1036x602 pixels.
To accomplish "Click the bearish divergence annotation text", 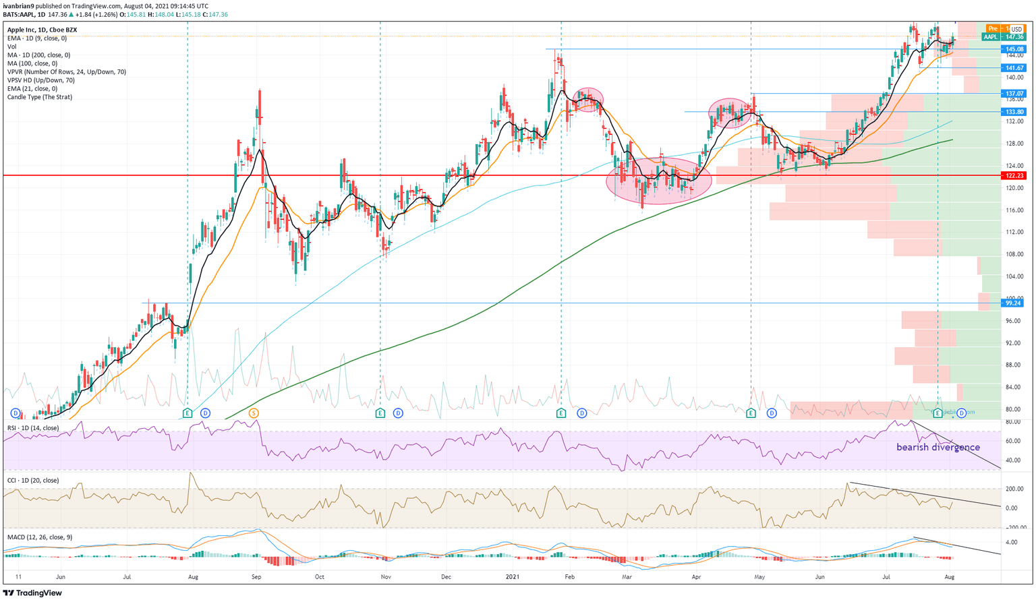I will (938, 447).
